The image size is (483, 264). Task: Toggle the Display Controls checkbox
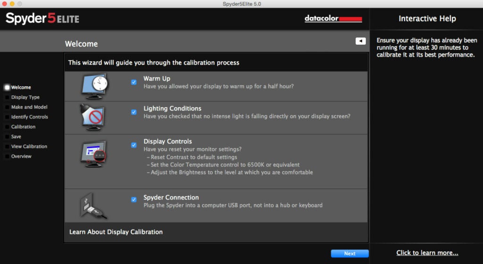tap(133, 145)
